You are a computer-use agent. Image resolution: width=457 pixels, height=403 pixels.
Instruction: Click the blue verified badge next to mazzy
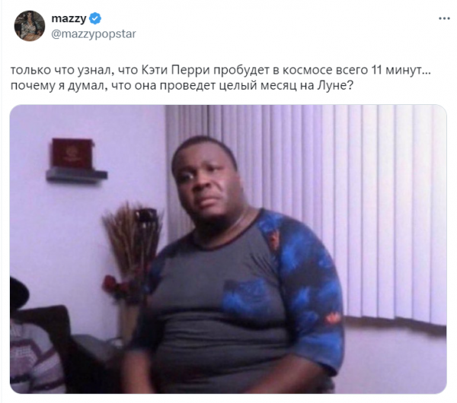(x=95, y=18)
